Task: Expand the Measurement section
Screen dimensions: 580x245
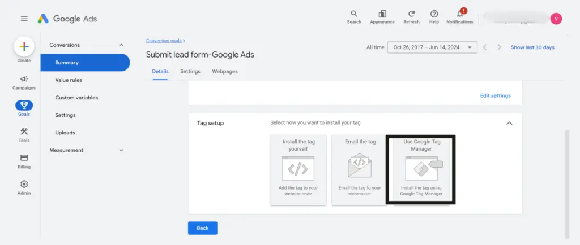Action: click(121, 150)
